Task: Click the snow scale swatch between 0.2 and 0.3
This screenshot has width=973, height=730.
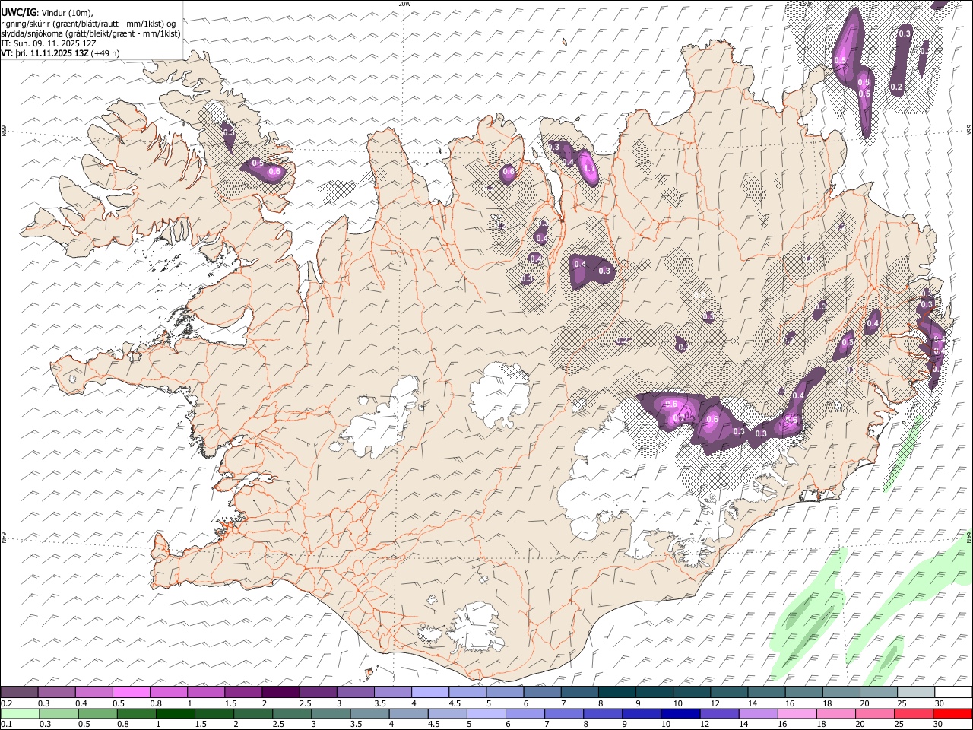Action: (20, 692)
